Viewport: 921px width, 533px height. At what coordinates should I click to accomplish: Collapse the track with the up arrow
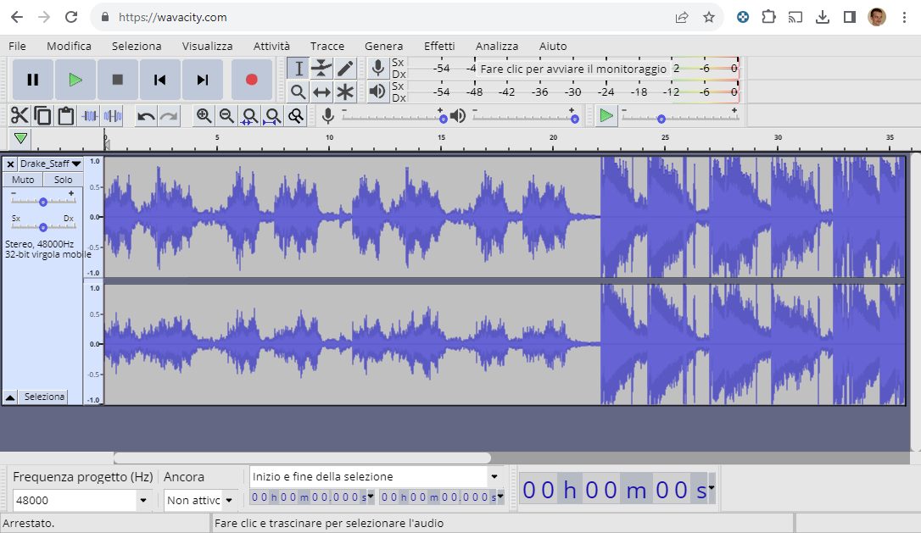pos(10,397)
